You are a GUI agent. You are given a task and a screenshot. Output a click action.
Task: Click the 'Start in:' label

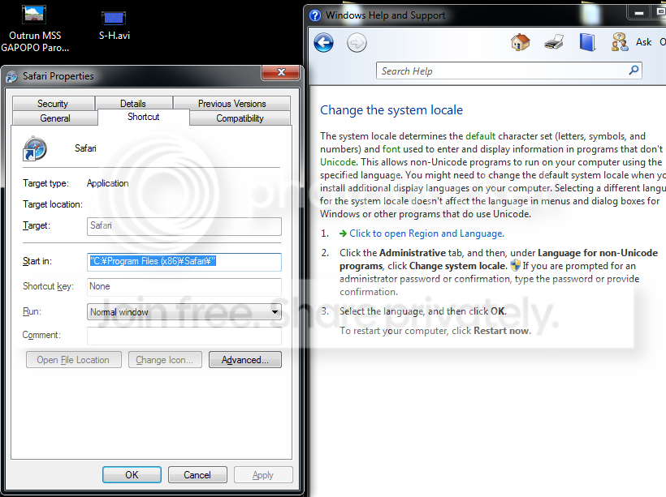pyautogui.click(x=37, y=261)
